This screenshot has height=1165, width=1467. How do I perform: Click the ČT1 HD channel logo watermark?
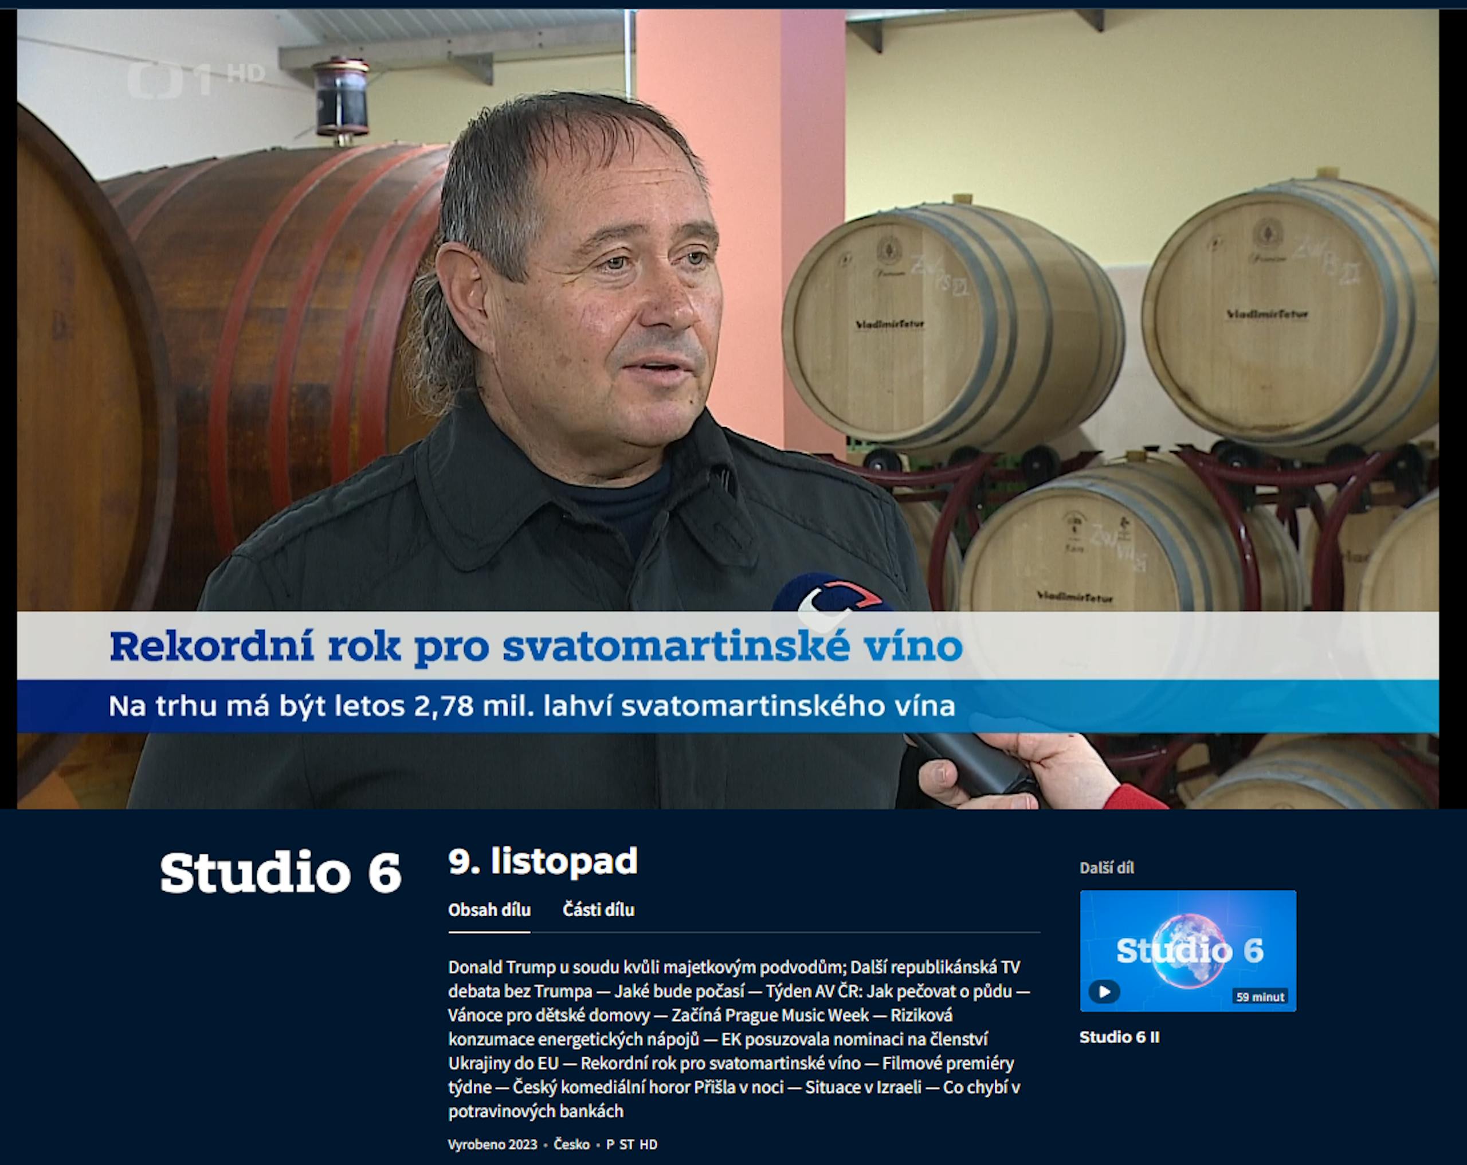[x=195, y=79]
